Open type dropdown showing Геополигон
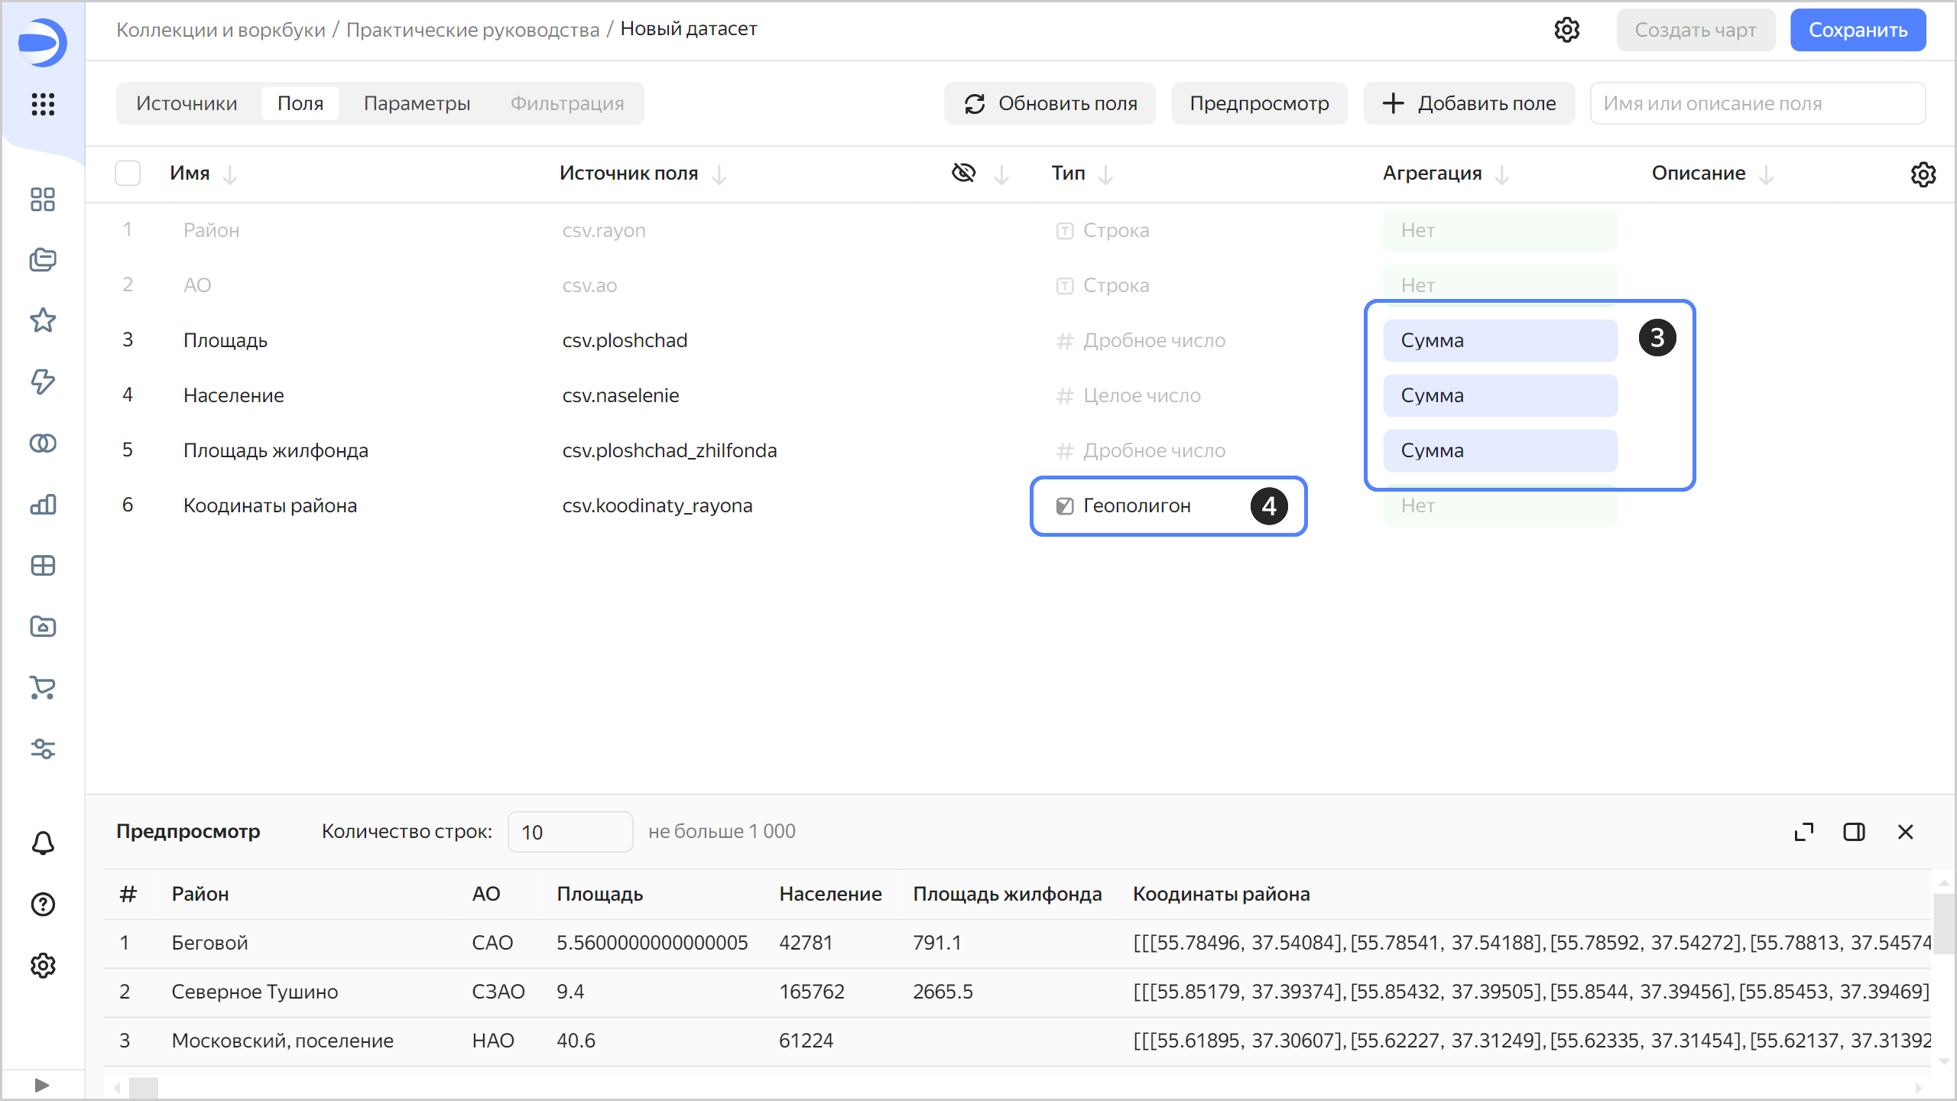Image resolution: width=1957 pixels, height=1101 pixels. 1136,505
